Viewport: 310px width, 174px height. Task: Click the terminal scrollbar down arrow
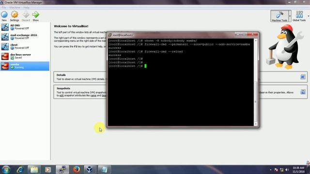[x=256, y=124]
